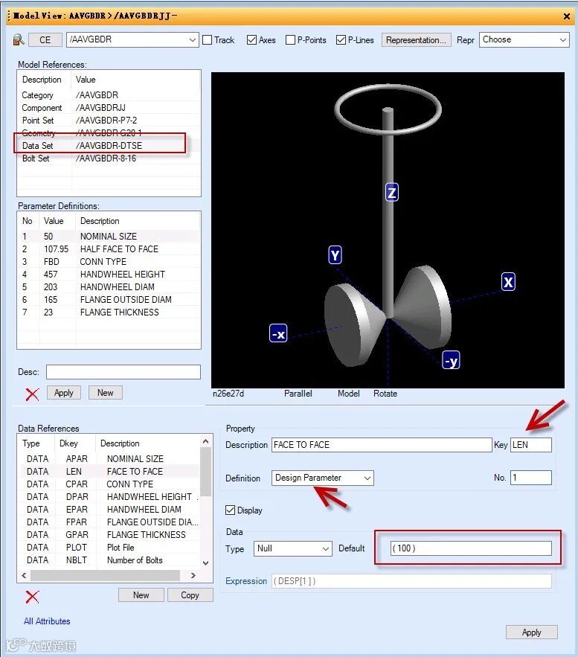Select the NBLT Number of Bolts row
Image resolution: width=578 pixels, height=657 pixels.
(x=109, y=560)
